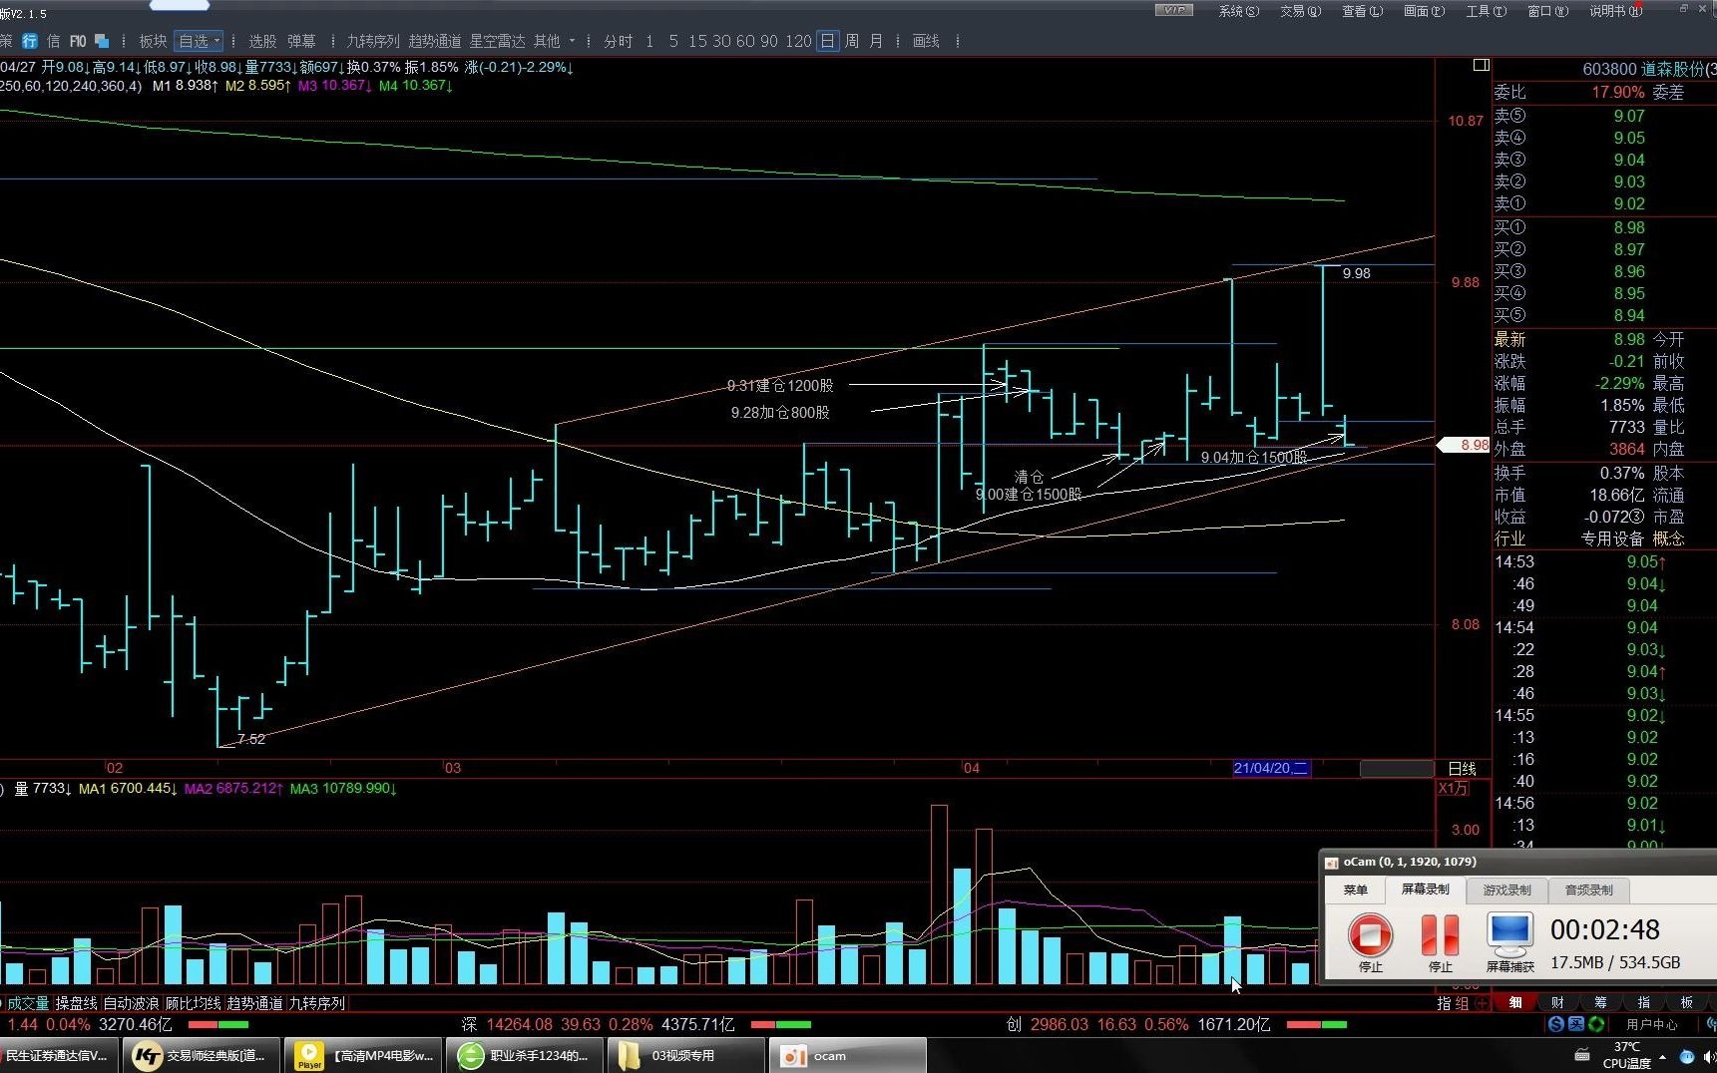Click the X1万 volume unit label
1717x1073 pixels.
[1453, 788]
